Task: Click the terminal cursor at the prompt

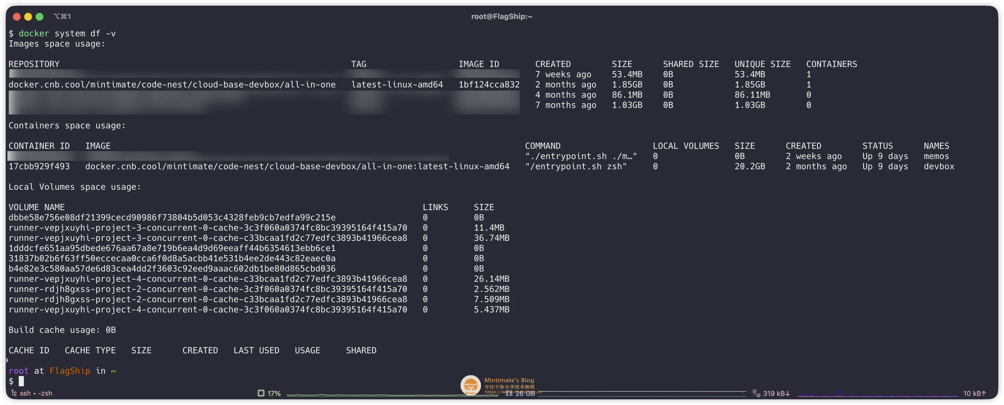Action: (21, 381)
